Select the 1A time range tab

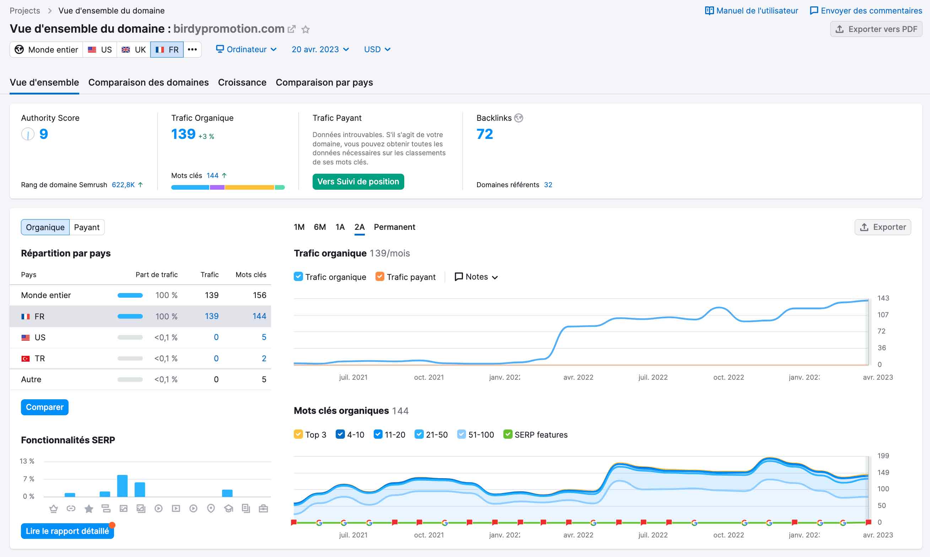[x=340, y=227]
